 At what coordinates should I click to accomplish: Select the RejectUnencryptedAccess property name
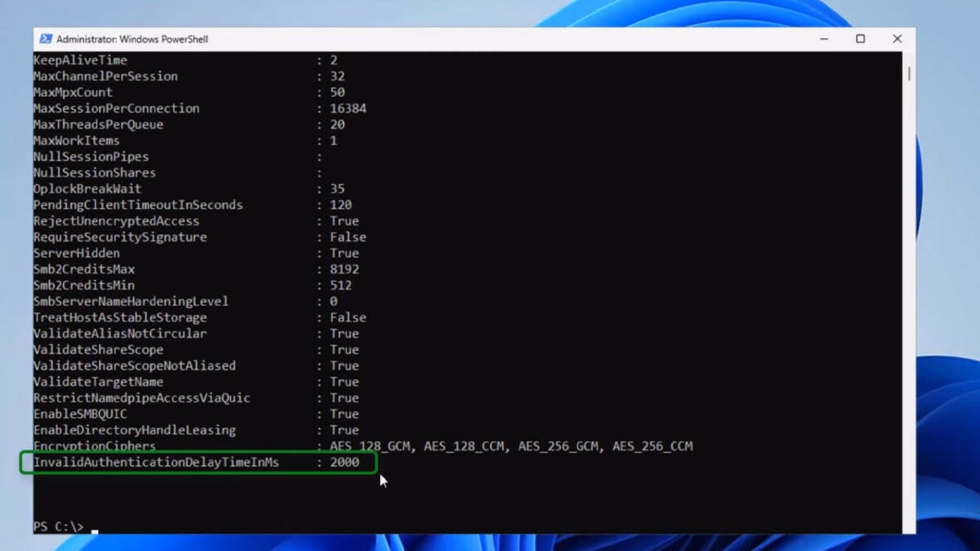click(x=116, y=221)
